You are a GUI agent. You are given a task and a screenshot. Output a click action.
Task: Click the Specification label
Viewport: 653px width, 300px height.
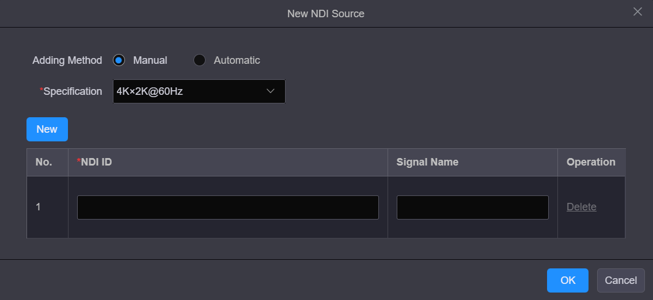(71, 91)
